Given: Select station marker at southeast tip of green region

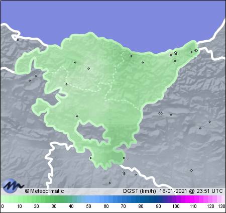Looking at the screenshot, I should pyautogui.click(x=124, y=158).
